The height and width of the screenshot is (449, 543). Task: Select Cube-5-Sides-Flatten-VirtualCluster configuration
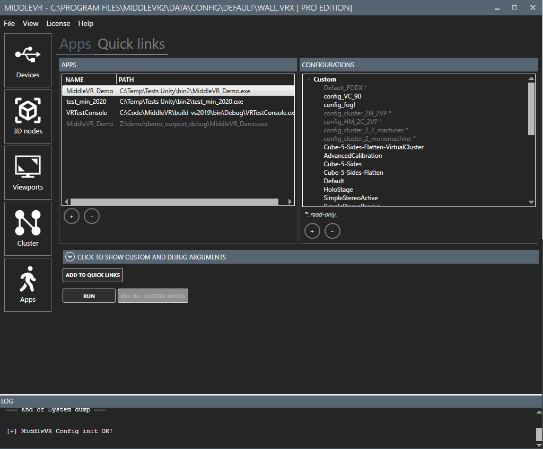(373, 147)
